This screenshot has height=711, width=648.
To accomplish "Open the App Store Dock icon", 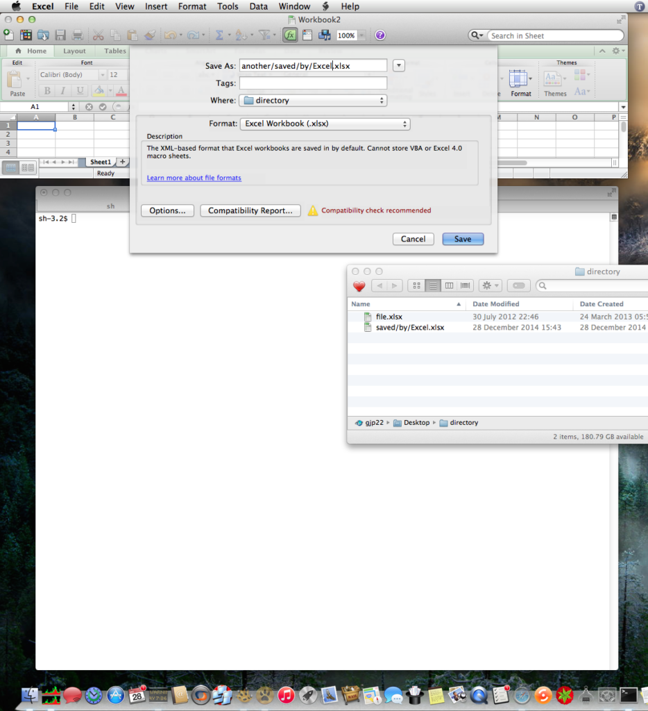I will pyautogui.click(x=116, y=695).
